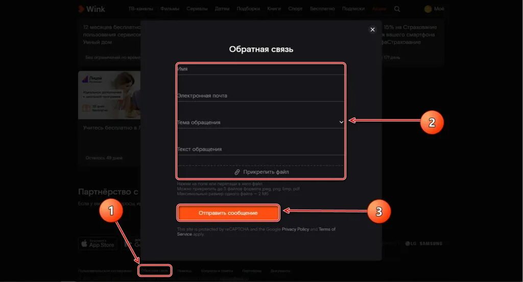Expand the Тема обращения dropdown
The image size is (523, 282).
260,122
